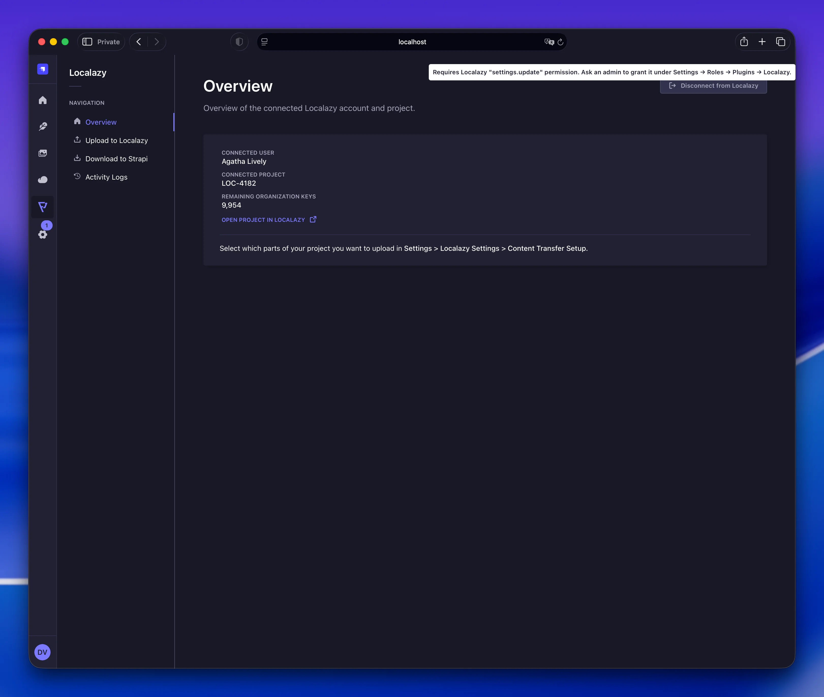
Task: Reload the page
Action: pos(560,42)
